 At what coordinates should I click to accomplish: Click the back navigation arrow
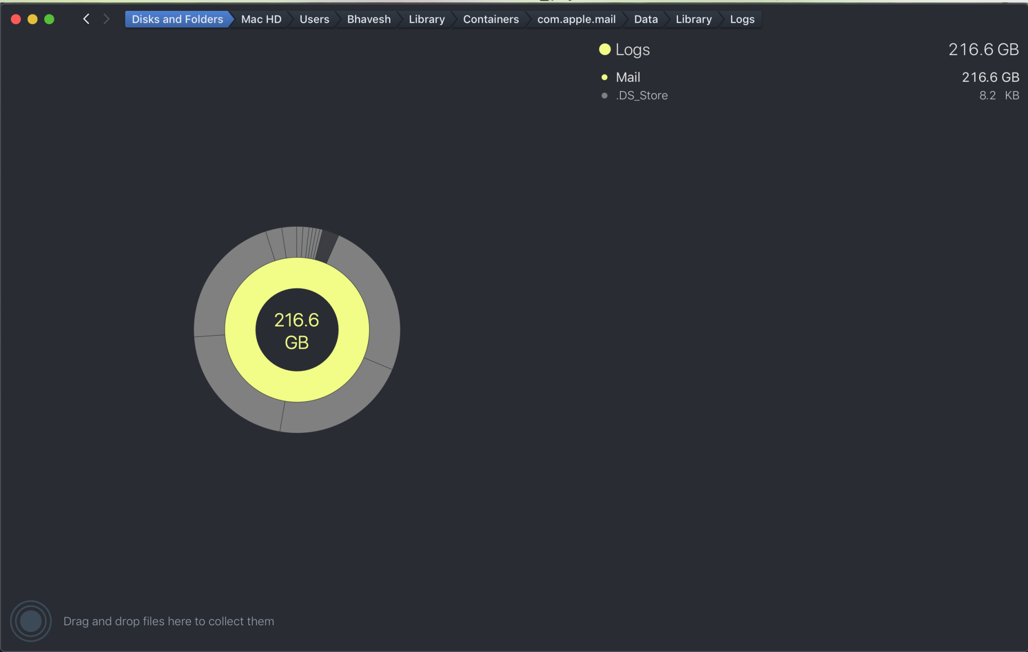tap(86, 19)
